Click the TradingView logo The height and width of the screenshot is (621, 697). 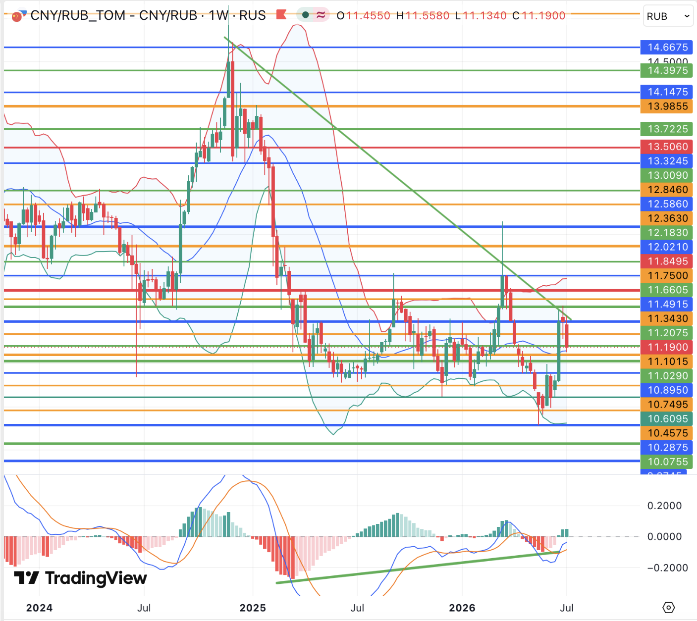(80, 578)
